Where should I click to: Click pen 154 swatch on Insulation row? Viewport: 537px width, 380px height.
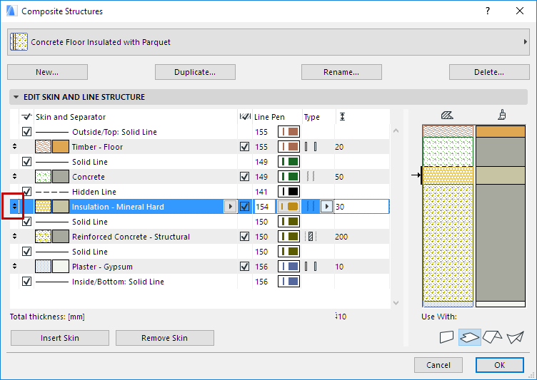click(288, 207)
